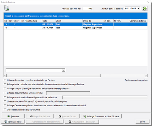Open the Formular Retur form
The height and width of the screenshot is (126, 152).
coord(13,121)
